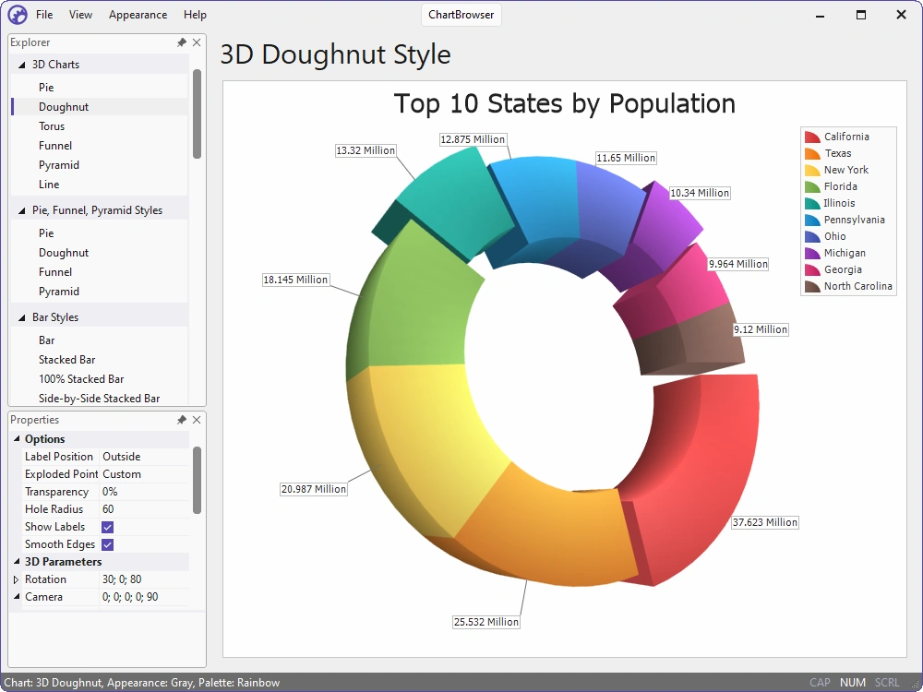Image resolution: width=923 pixels, height=692 pixels.
Task: Collapse the Options property category
Action: click(17, 439)
